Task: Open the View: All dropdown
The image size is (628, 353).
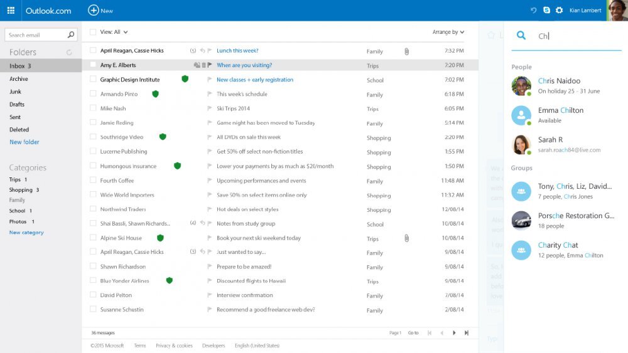Action: point(114,32)
